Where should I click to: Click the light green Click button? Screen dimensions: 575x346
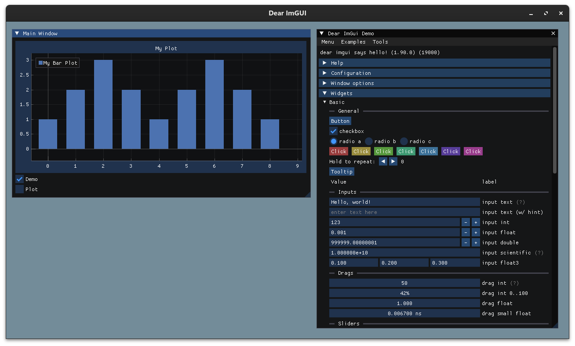click(383, 151)
